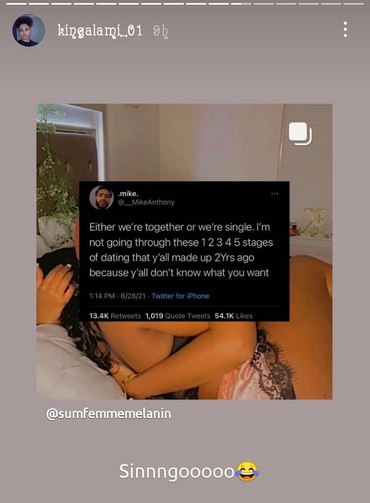Click the @__MikeAnthony handle
This screenshot has width=370, height=503.
[146, 202]
